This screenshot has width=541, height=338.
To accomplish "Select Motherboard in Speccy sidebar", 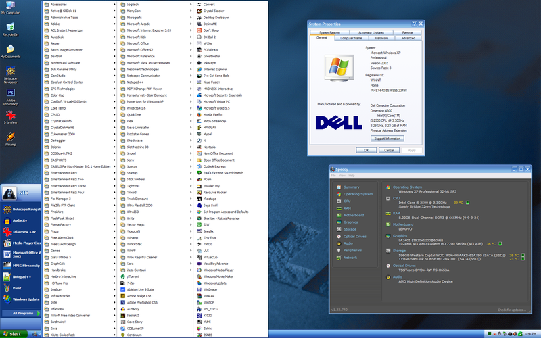I will (354, 215).
